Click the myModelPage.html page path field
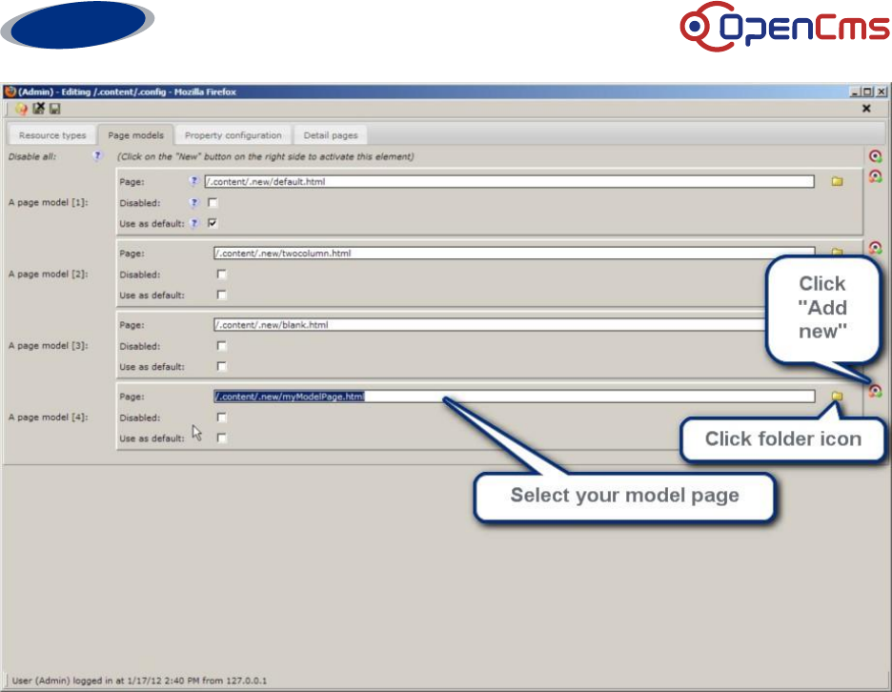This screenshot has height=692, width=892. [514, 397]
